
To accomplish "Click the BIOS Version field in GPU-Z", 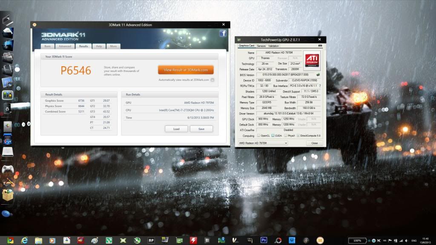I will 286,75.
